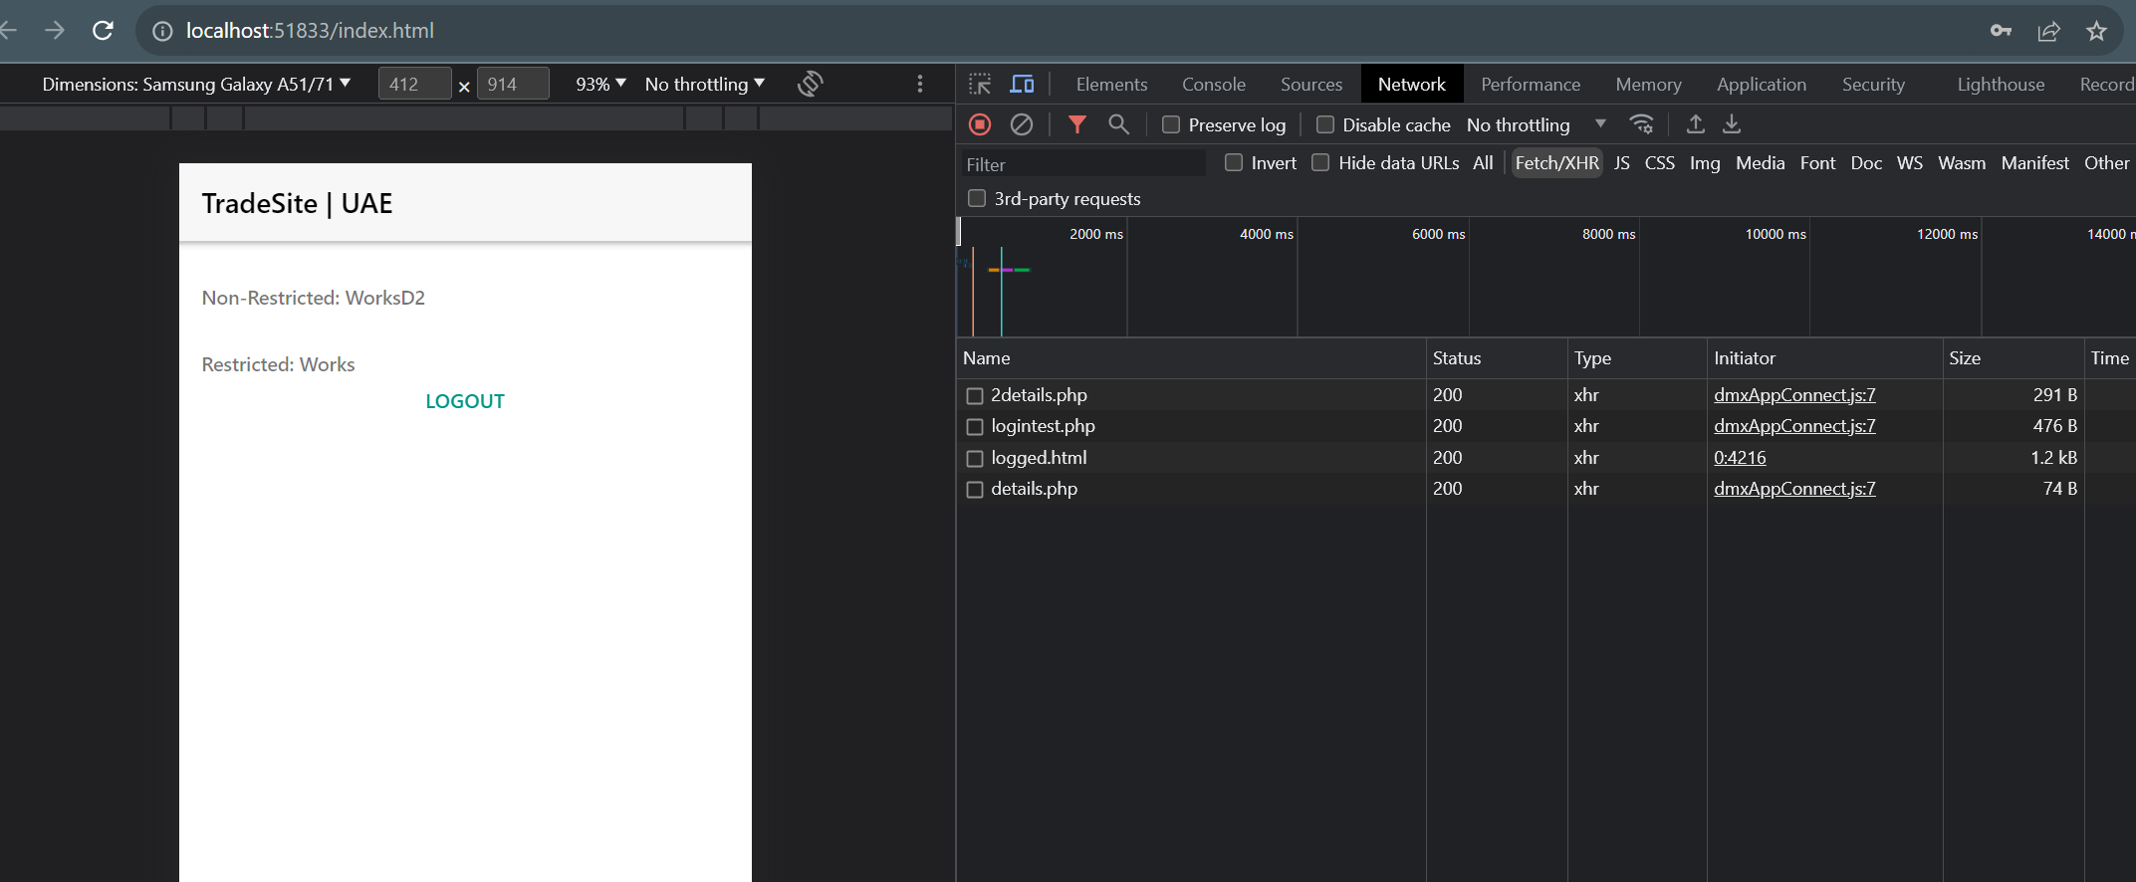Check the Disable cache checkbox
The width and height of the screenshot is (2136, 882).
tap(1325, 124)
